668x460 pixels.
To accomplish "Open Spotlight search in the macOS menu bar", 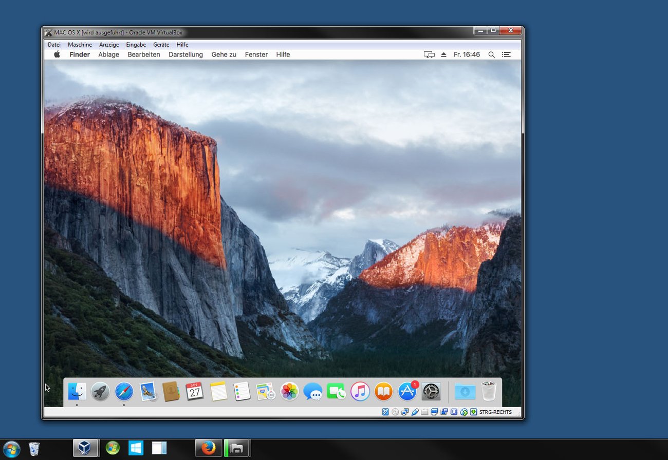I will [491, 54].
